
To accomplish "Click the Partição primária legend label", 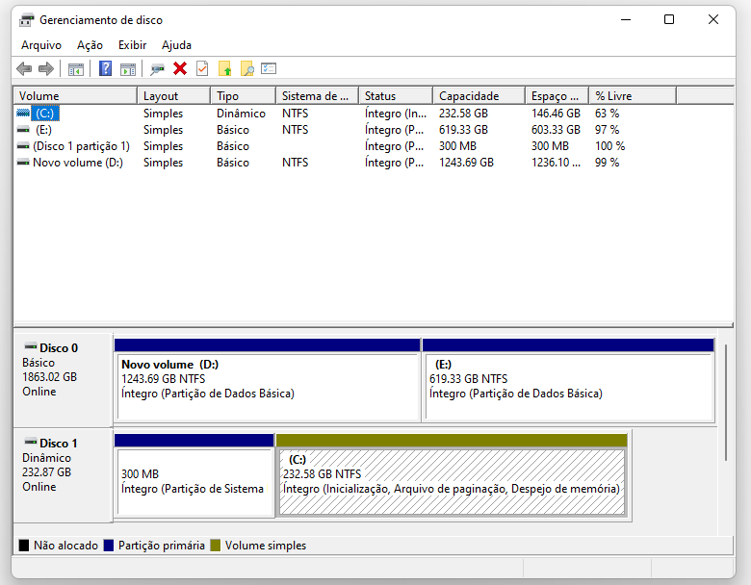I will tap(162, 546).
